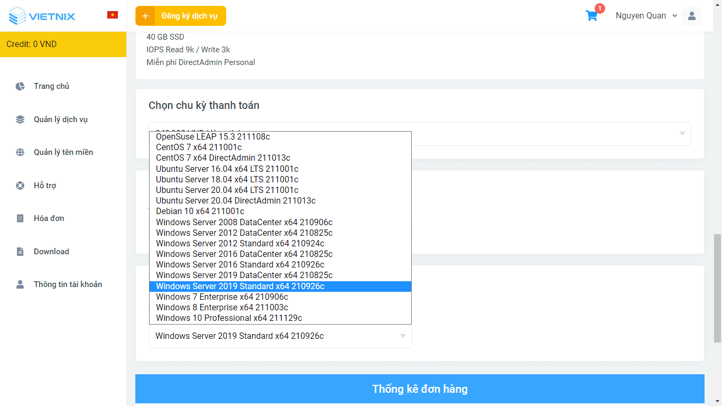The width and height of the screenshot is (722, 406).
Task: Open the Nguyen Quan account dropdown
Action: [646, 16]
